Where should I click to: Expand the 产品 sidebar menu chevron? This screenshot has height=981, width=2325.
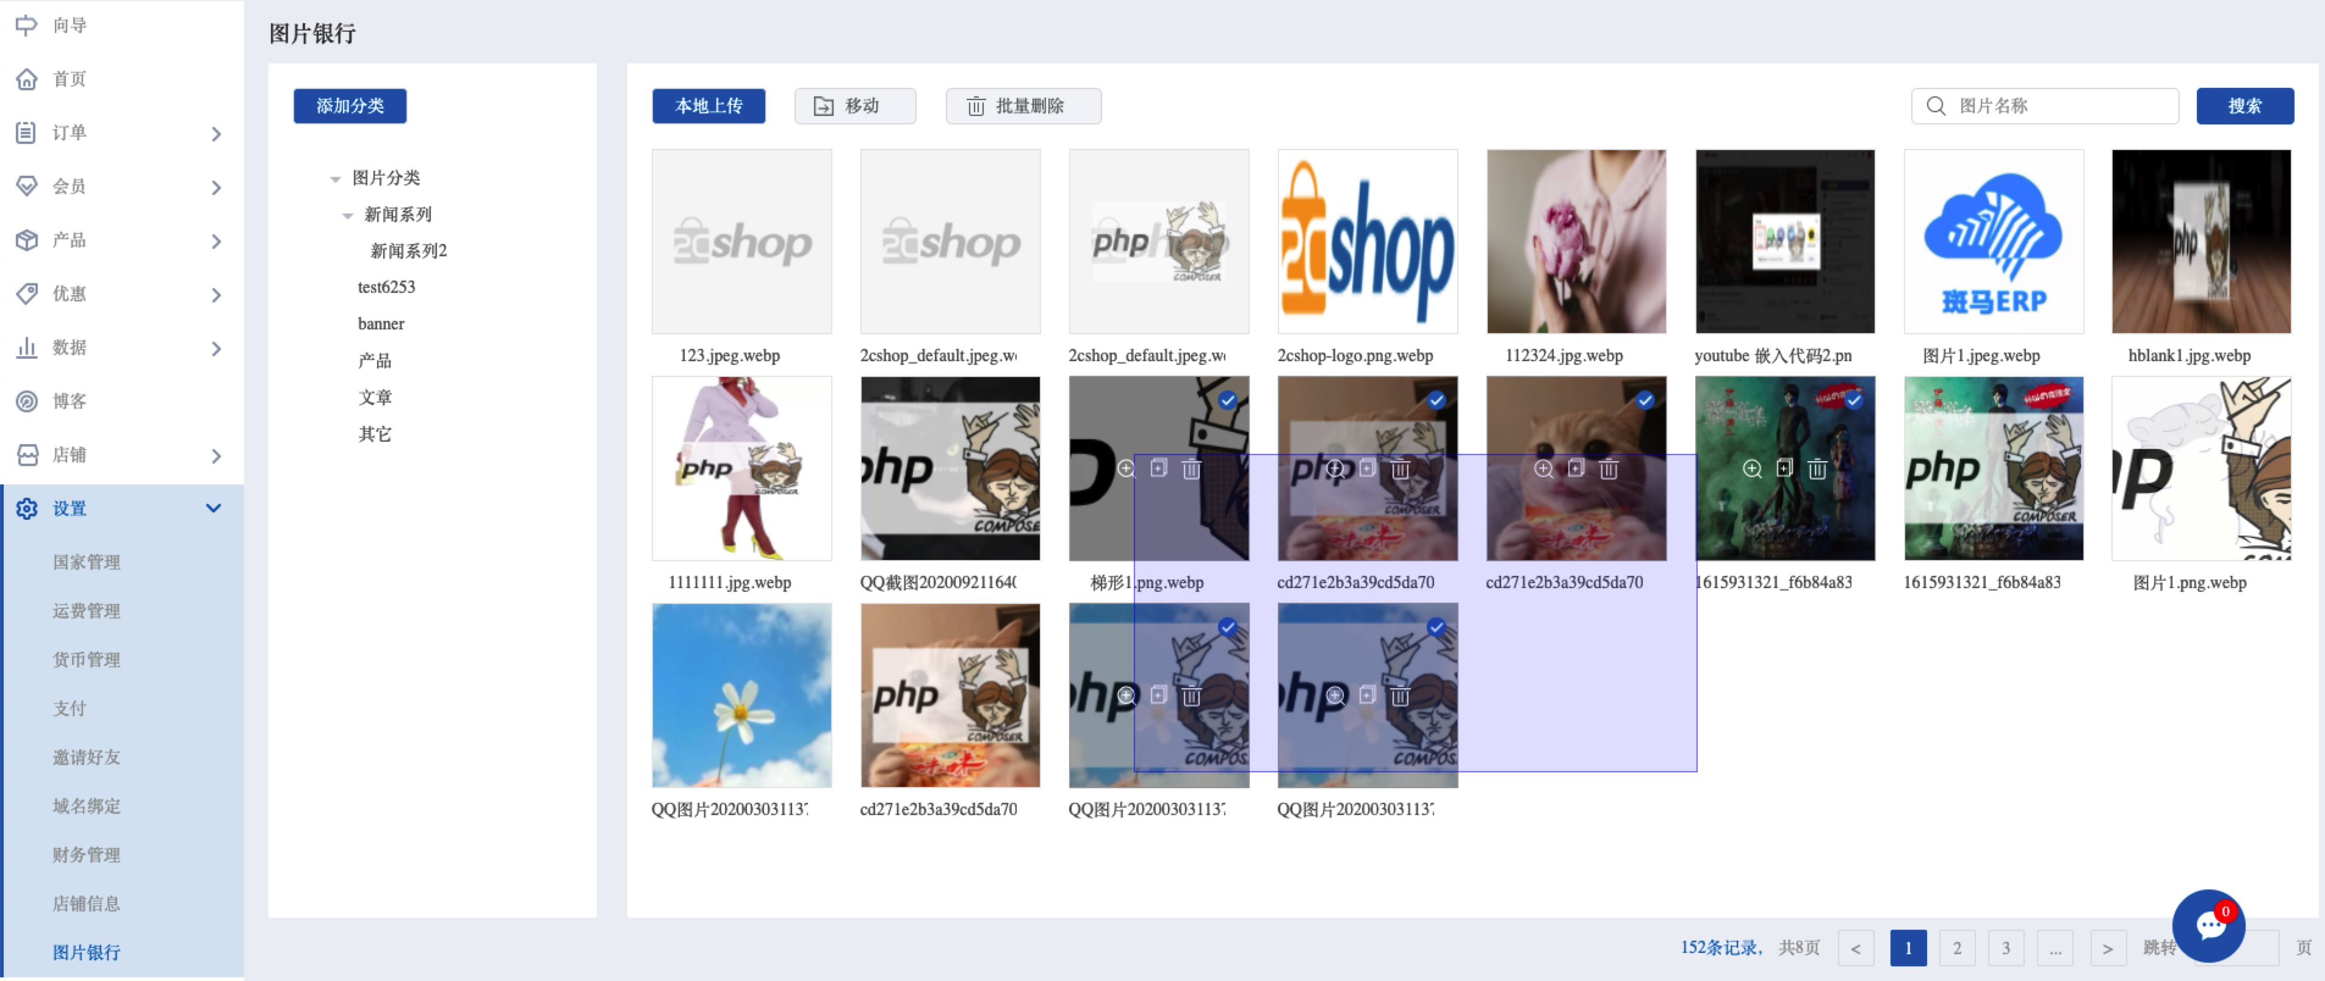coord(215,241)
